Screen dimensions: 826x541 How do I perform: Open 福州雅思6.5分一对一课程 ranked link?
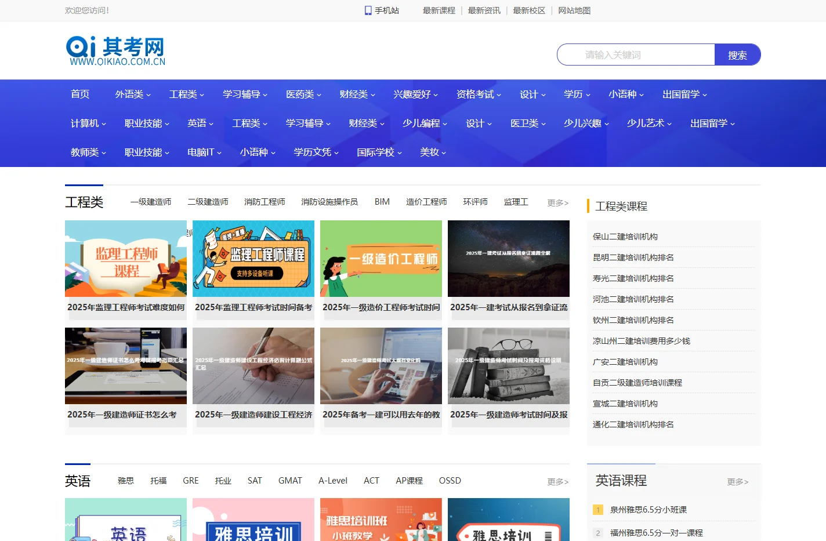click(657, 533)
